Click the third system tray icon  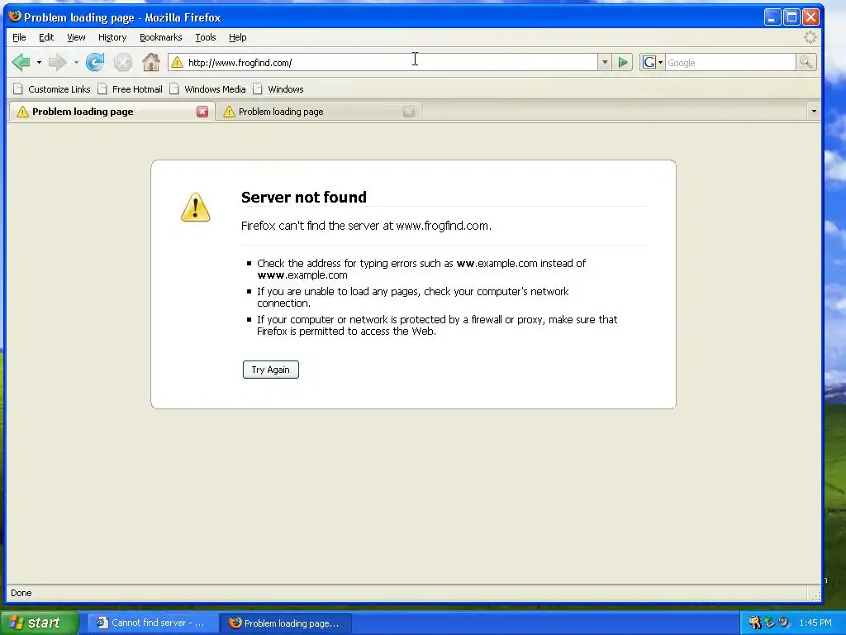785,623
